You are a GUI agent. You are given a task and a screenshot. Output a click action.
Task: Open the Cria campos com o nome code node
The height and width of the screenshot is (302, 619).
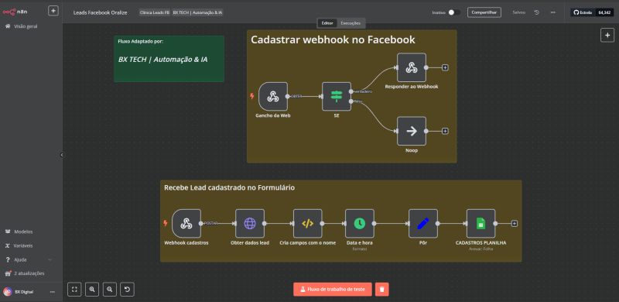307,223
